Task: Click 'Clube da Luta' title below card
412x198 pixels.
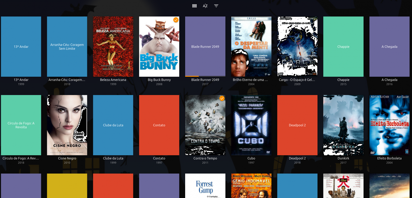Action: (113, 158)
